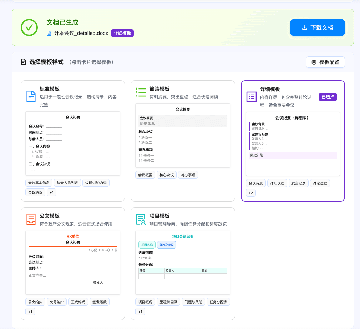Expand the +1 tag in 项目模板
The width and height of the screenshot is (360, 329).
140,312
